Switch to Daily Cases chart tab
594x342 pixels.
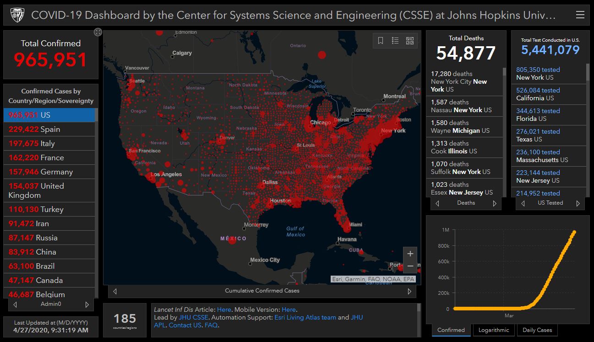tap(538, 330)
